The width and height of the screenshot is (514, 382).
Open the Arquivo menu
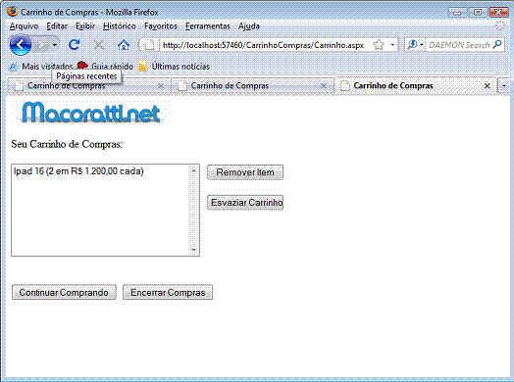[x=24, y=26]
